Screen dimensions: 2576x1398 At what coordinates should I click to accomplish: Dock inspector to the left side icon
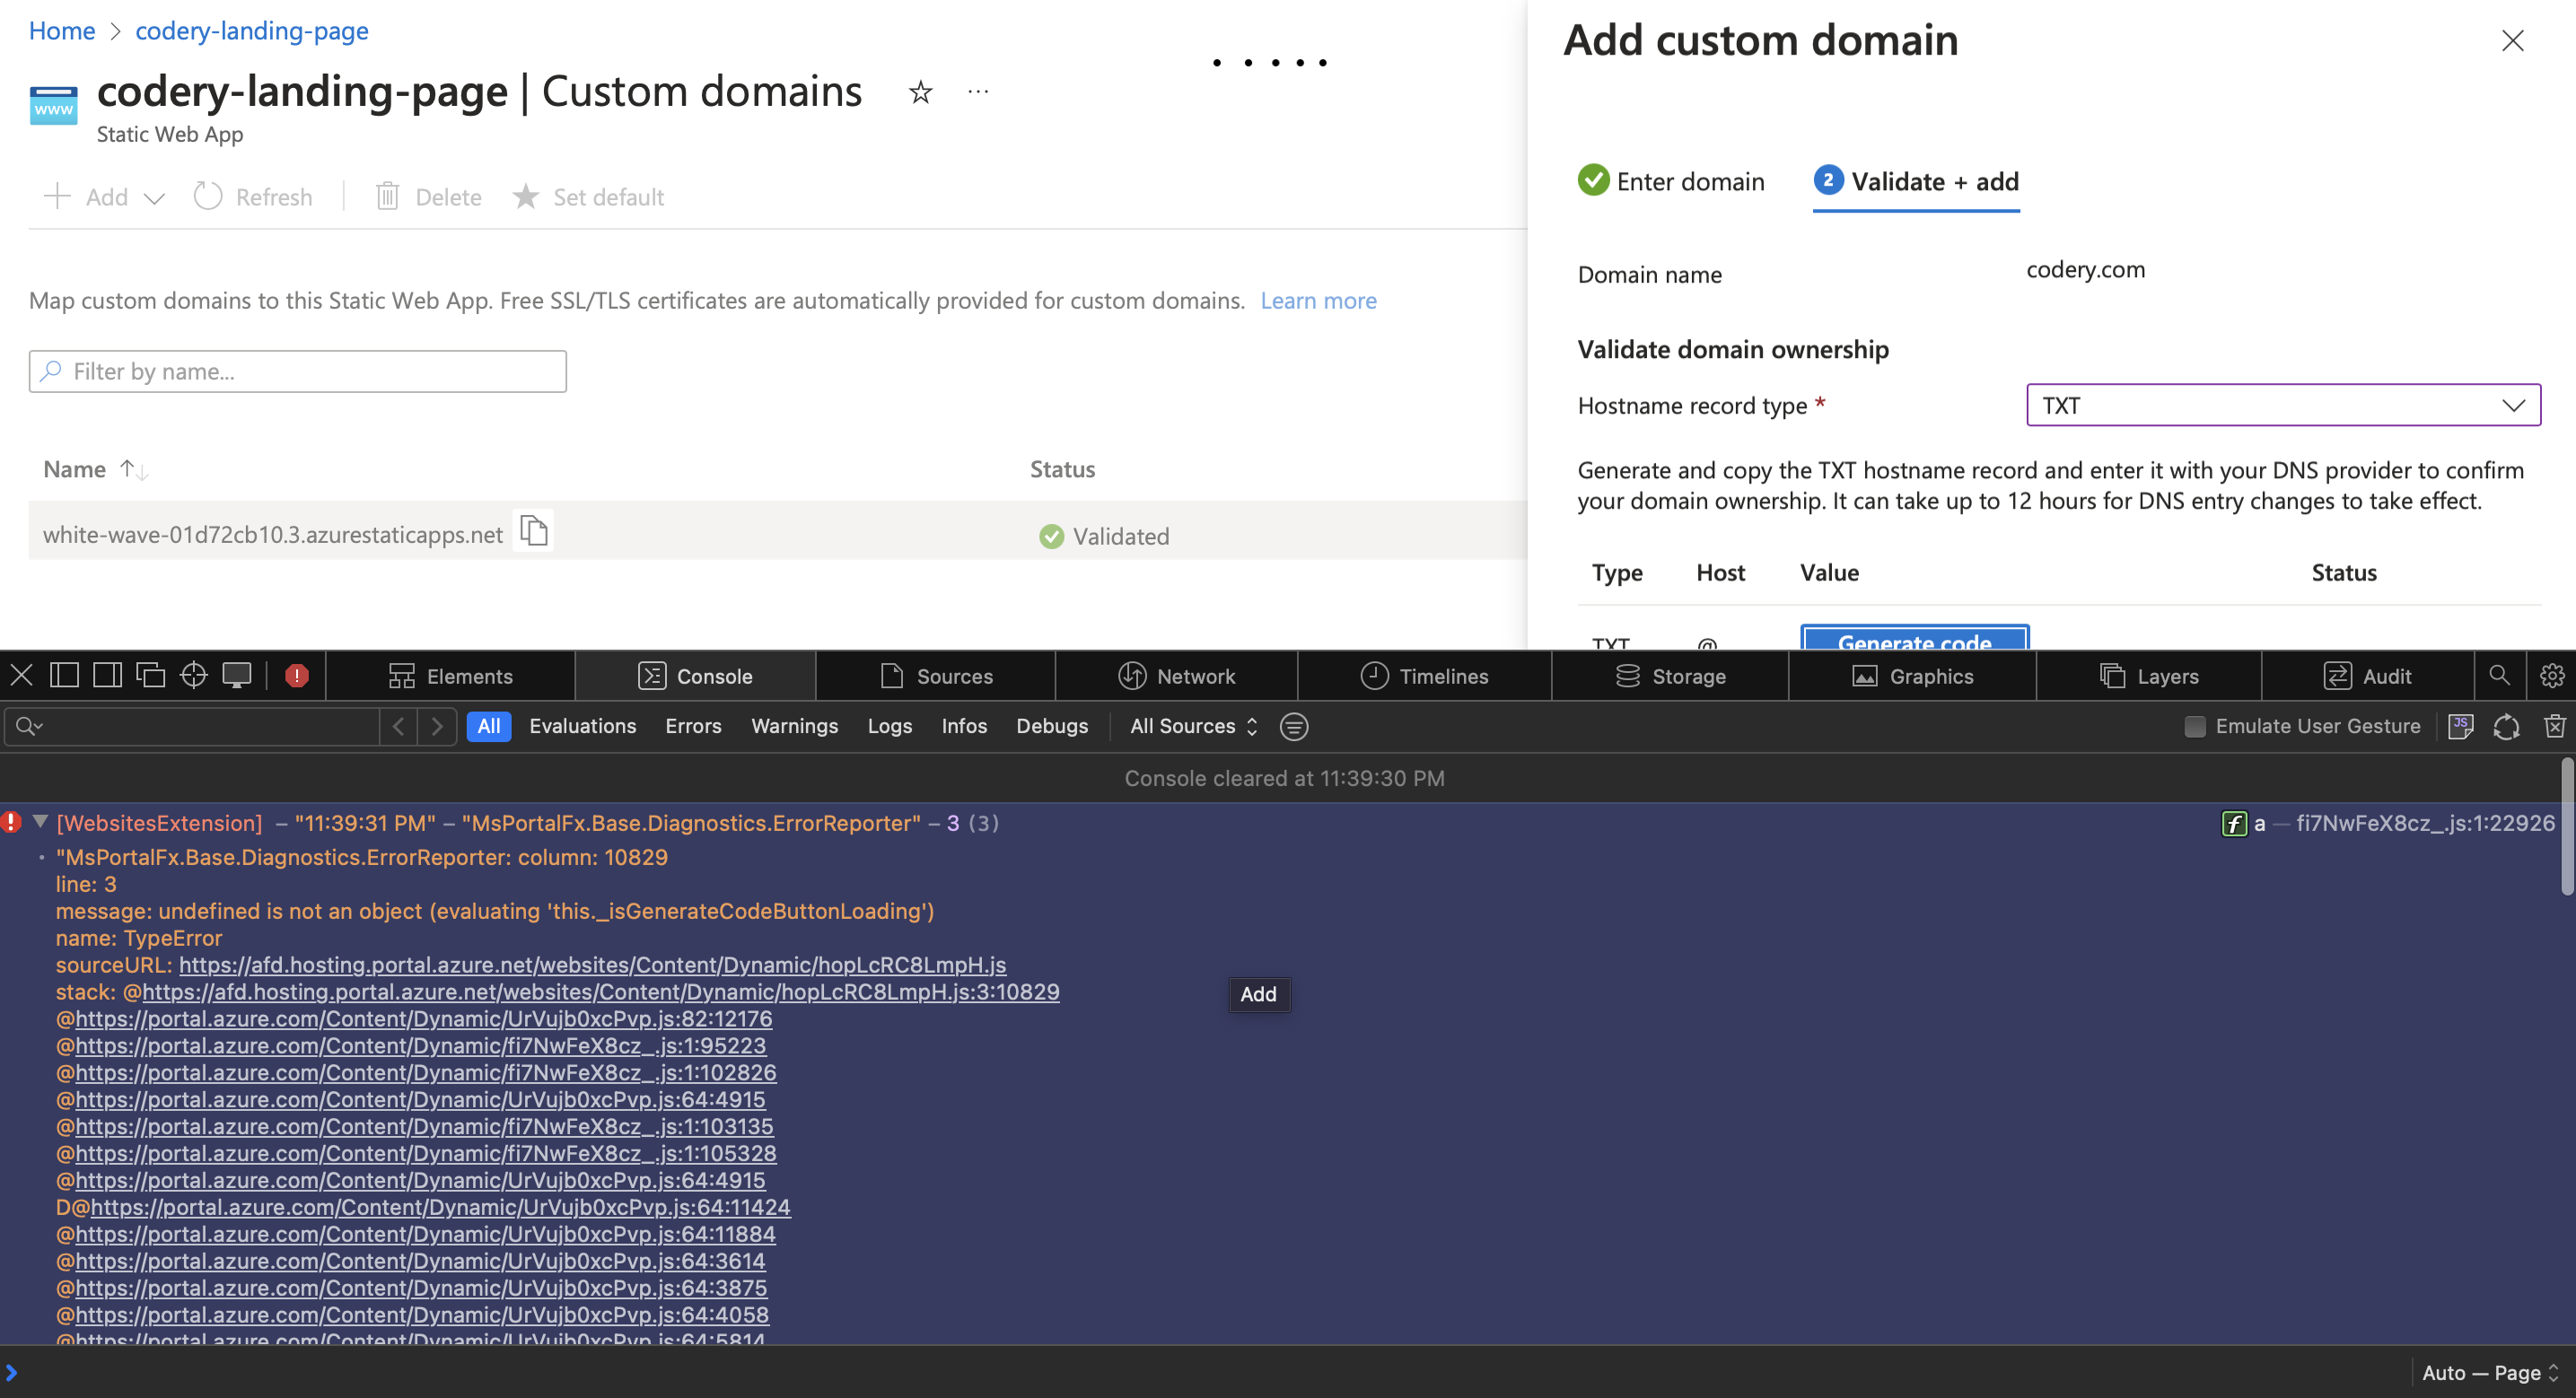point(64,675)
